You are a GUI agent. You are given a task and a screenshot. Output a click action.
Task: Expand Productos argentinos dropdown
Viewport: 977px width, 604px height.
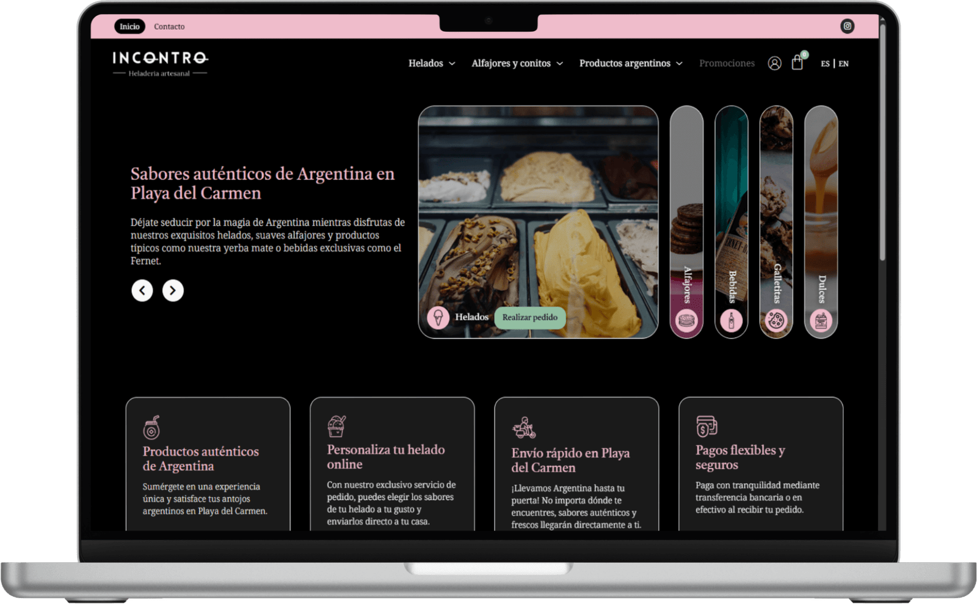click(630, 63)
